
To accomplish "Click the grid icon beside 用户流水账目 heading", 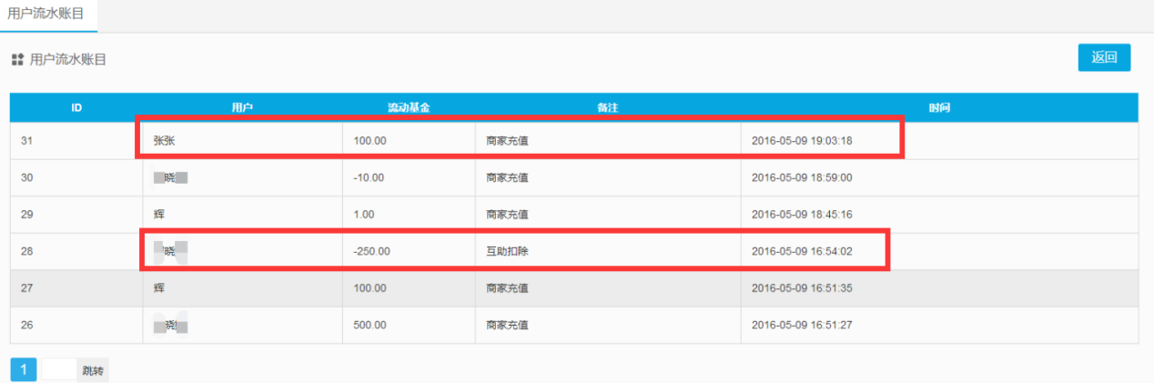I will pos(16,59).
